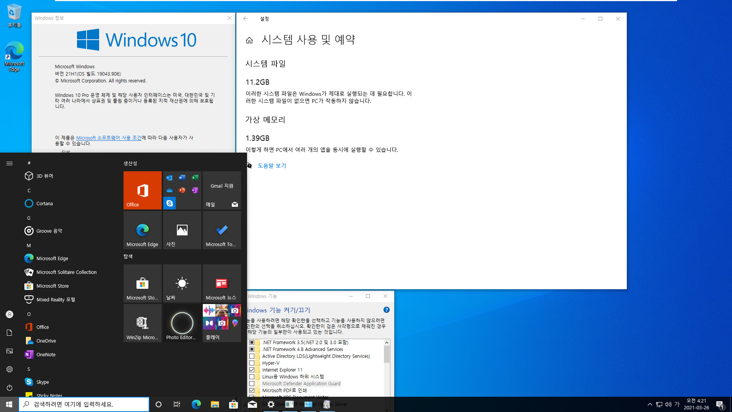The image size is (732, 412).
Task: Open the Gmail 지원 메일 tile
Action: [x=222, y=190]
